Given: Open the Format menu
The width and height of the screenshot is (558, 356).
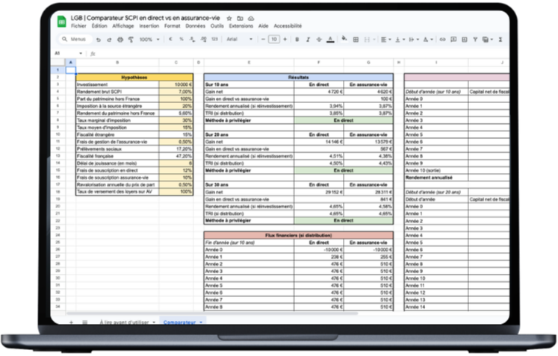Looking at the screenshot, I should (x=173, y=26).
